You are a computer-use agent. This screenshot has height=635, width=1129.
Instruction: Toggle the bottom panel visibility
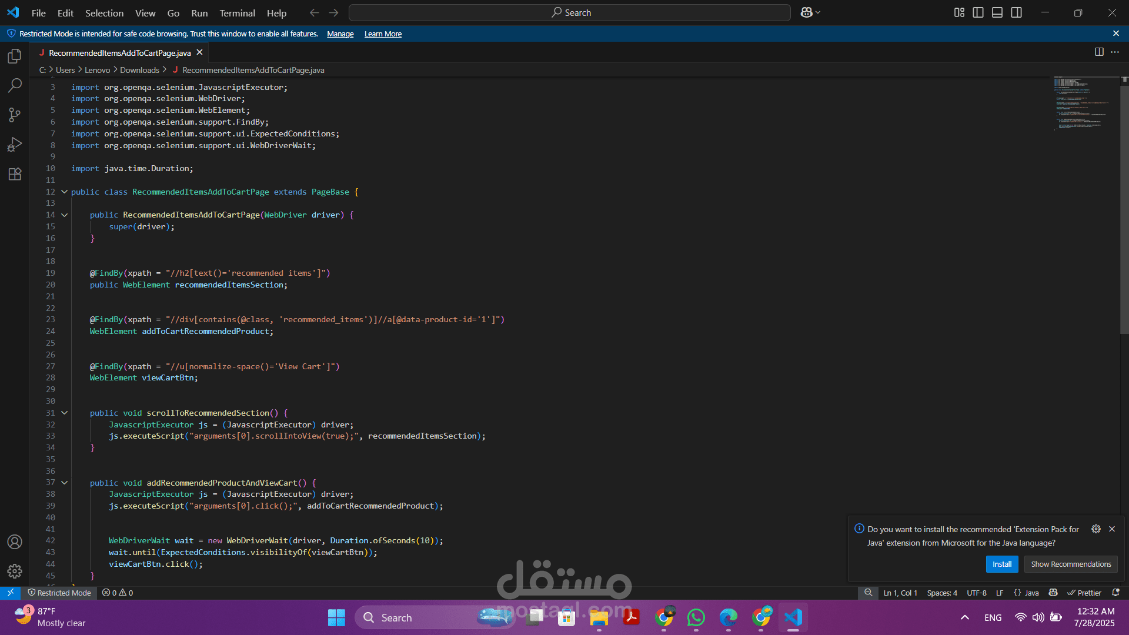tap(997, 12)
